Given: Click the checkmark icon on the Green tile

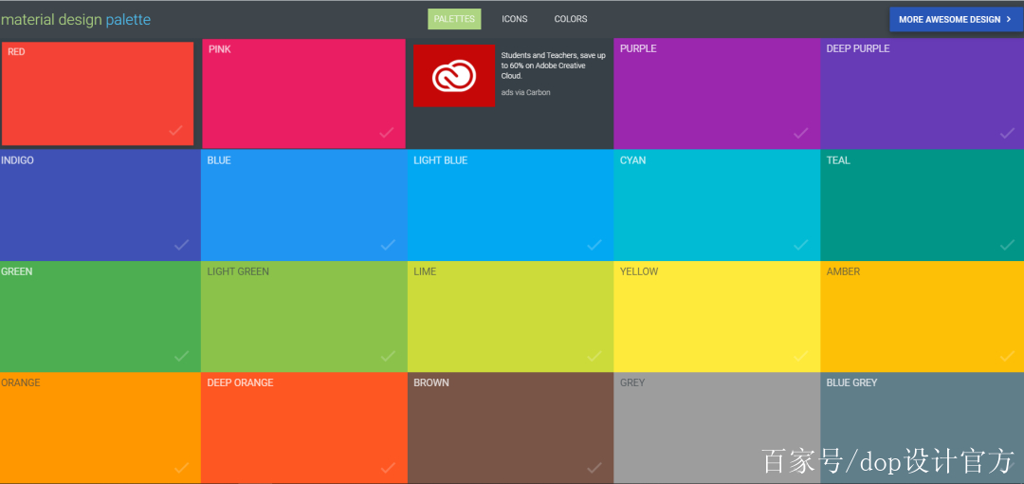Looking at the screenshot, I should (x=181, y=356).
